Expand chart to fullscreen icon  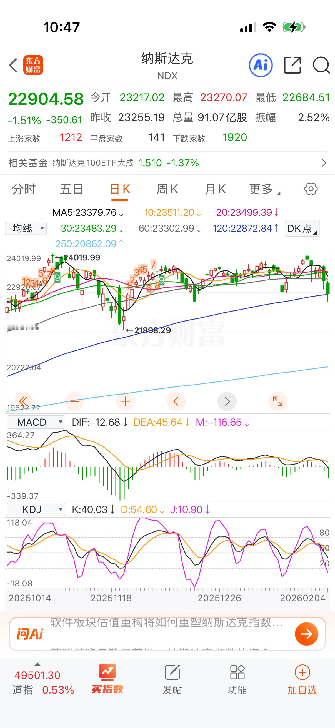[x=277, y=401]
